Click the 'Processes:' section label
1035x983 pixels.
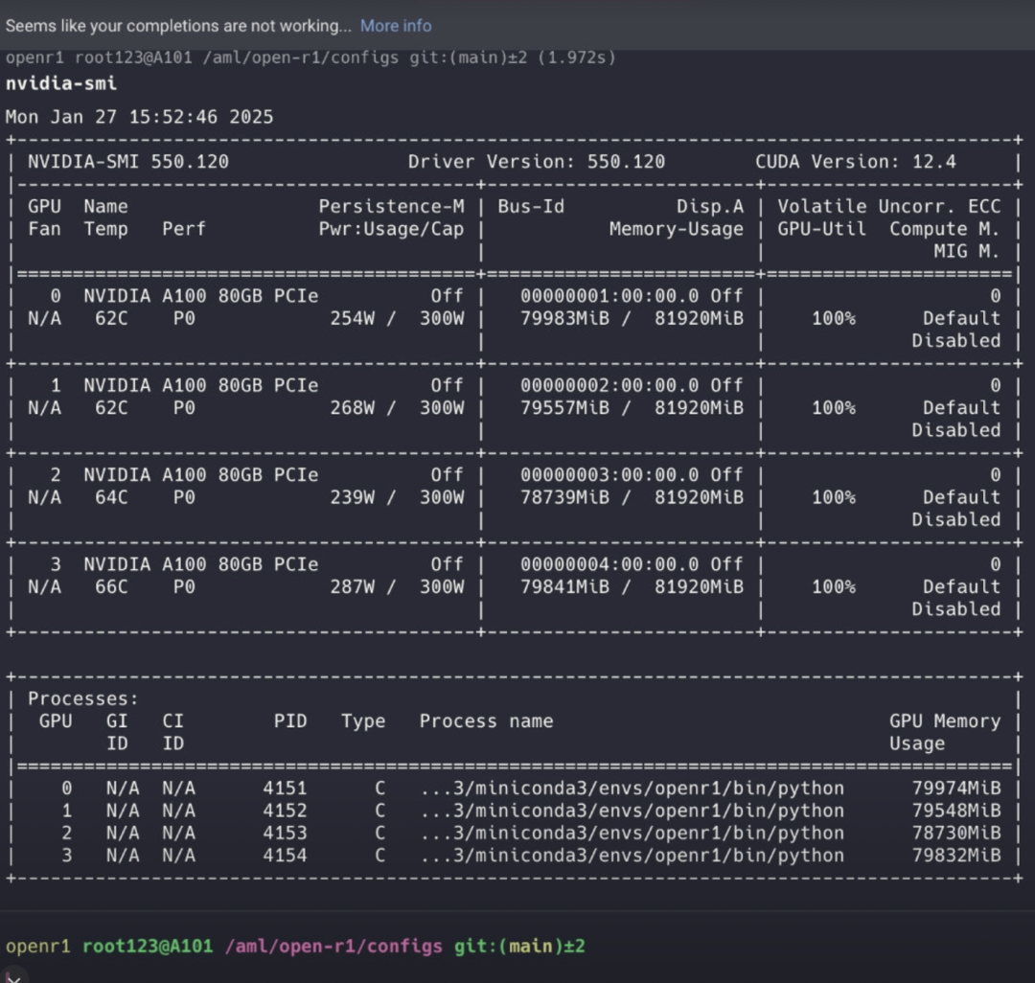tap(83, 698)
